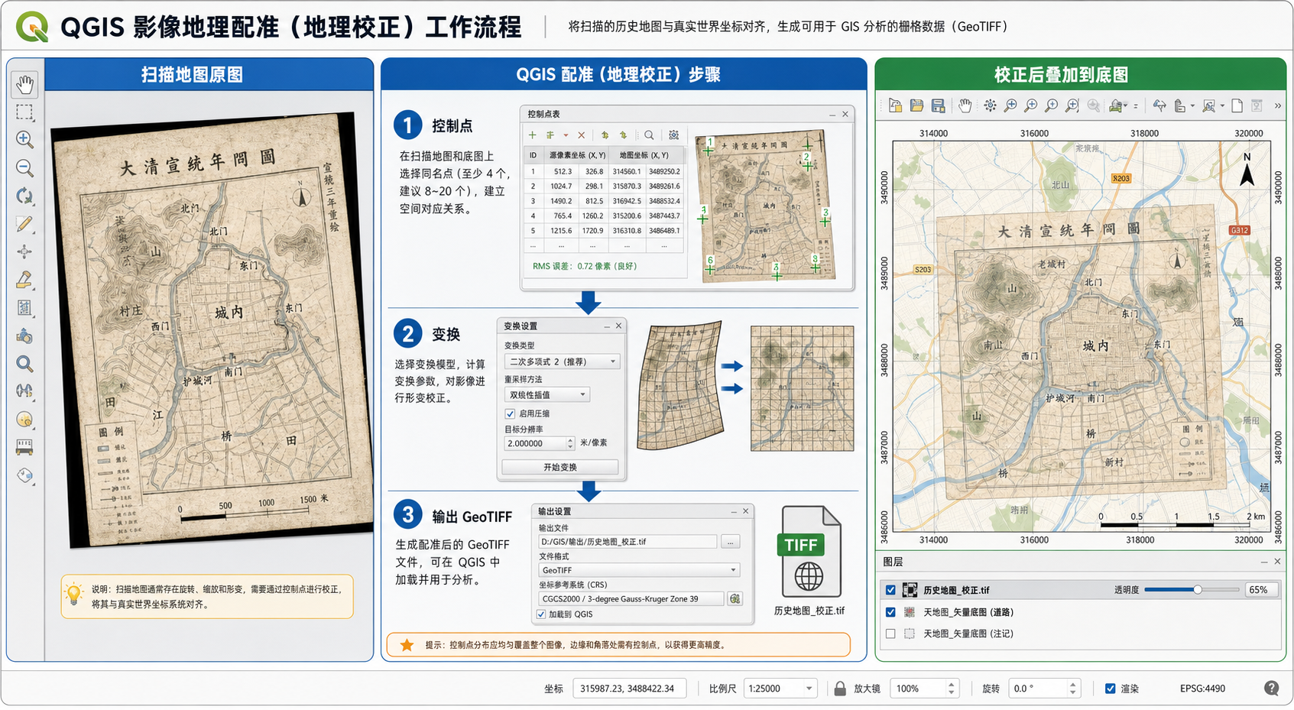This screenshot has width=1294, height=710.
Task: Click the settings gear icon in control points toolbar
Action: pos(673,135)
